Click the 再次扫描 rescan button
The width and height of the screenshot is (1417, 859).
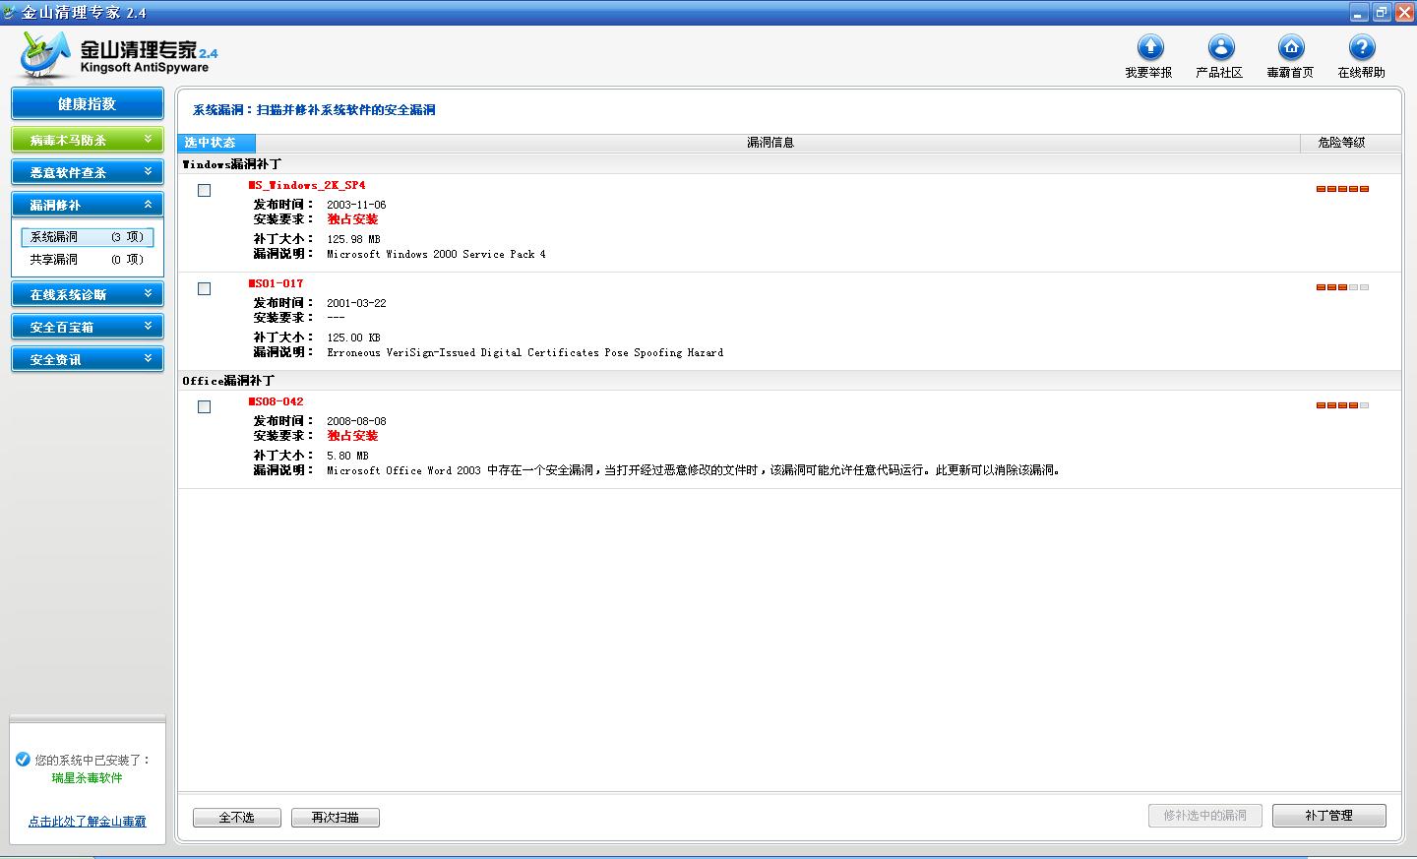[336, 818]
